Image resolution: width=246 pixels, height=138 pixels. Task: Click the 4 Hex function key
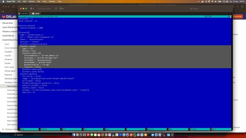click(x=93, y=129)
